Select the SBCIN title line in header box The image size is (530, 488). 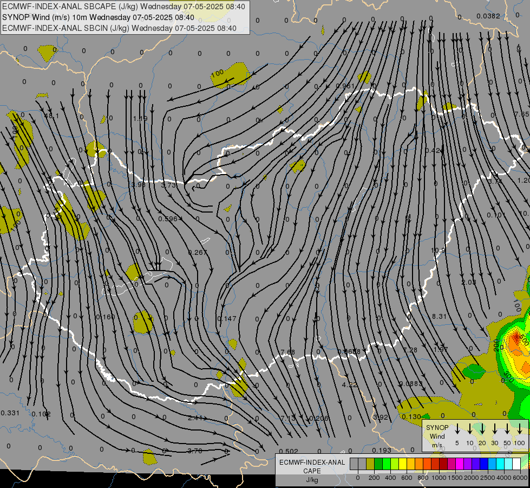point(119,28)
